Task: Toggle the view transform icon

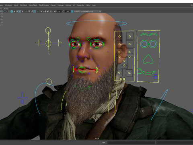Action: (x=72, y=11)
